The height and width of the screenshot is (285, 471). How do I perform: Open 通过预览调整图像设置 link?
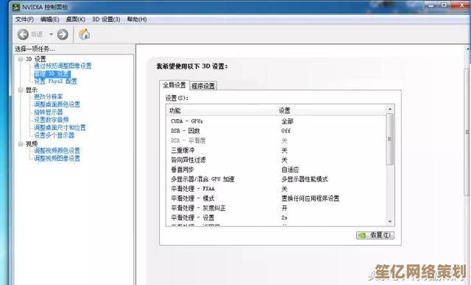63,66
